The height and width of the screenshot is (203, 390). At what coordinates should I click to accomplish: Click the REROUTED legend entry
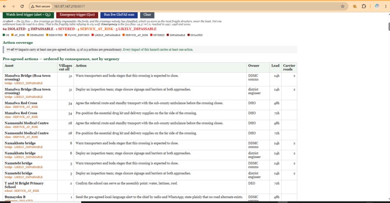(54, 35)
